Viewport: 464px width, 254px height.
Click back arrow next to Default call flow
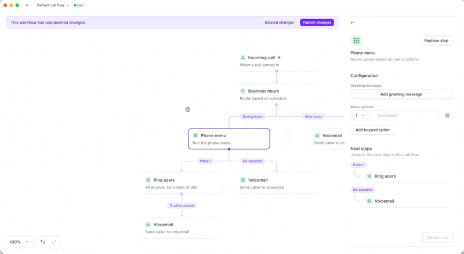pos(27,5)
